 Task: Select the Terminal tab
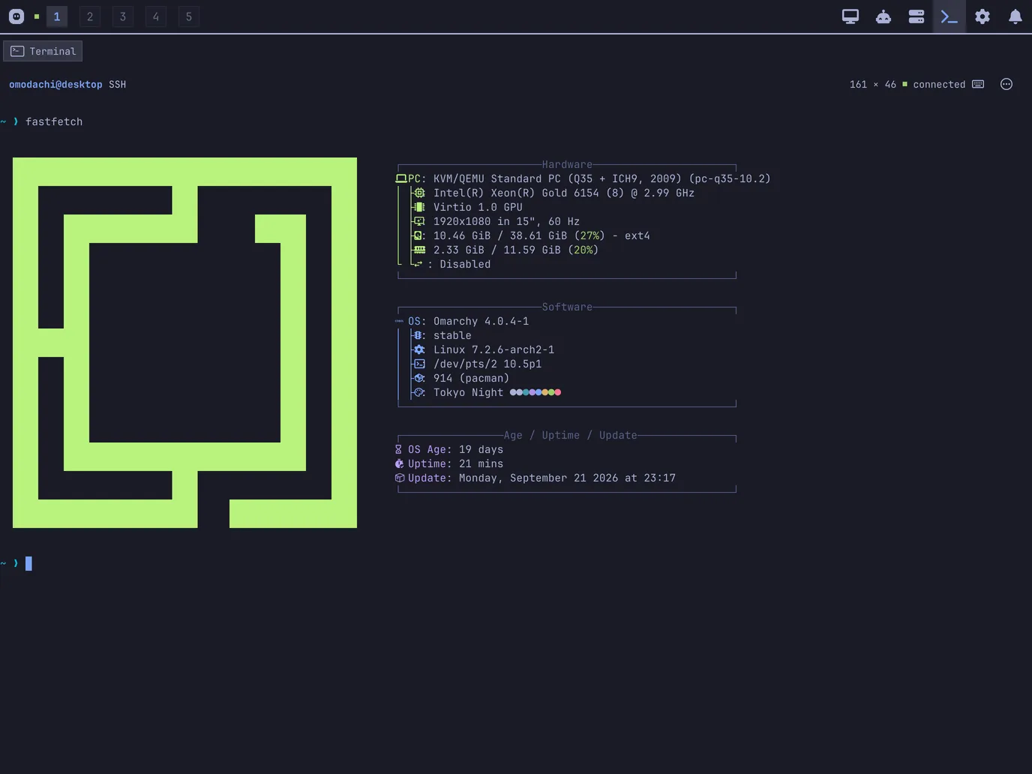(x=43, y=51)
